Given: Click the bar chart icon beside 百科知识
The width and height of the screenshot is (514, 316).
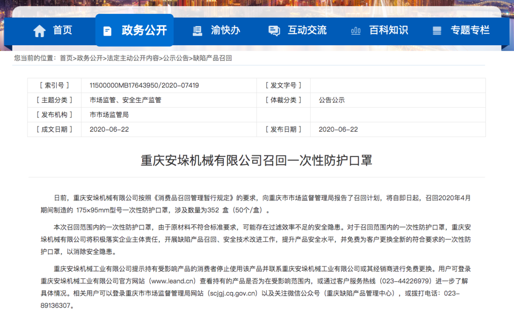Looking at the screenshot, I should pos(356,31).
